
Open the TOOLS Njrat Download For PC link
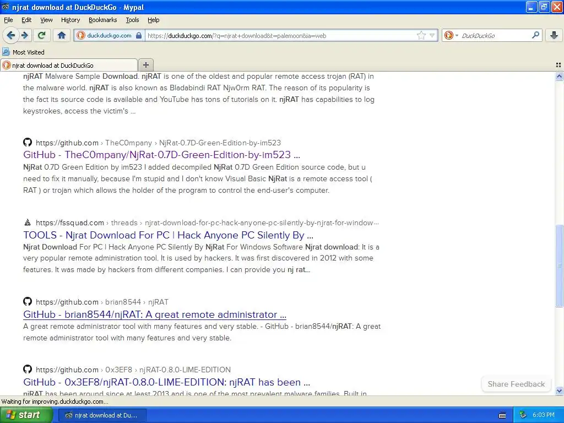(x=169, y=235)
